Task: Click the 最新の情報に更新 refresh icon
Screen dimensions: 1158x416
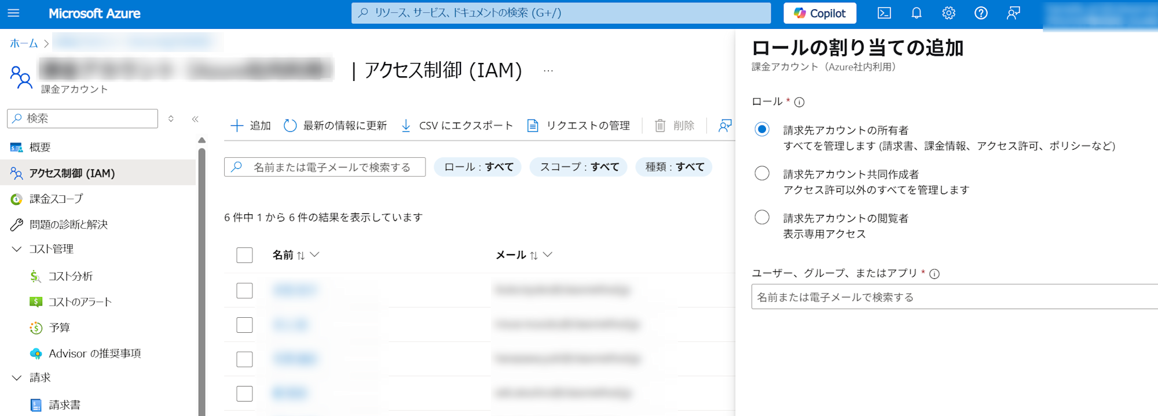Action: click(x=290, y=125)
